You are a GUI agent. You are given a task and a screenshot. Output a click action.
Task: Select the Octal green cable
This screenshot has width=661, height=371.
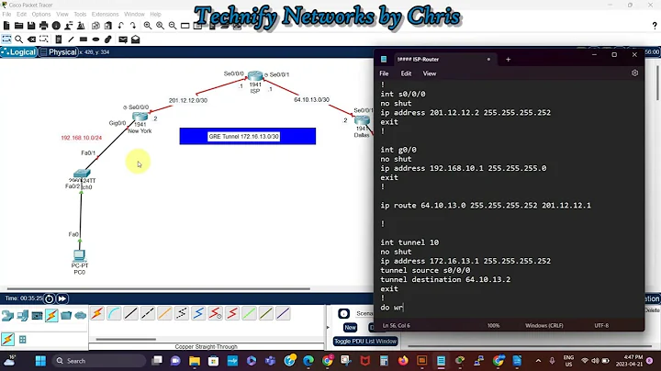click(249, 314)
